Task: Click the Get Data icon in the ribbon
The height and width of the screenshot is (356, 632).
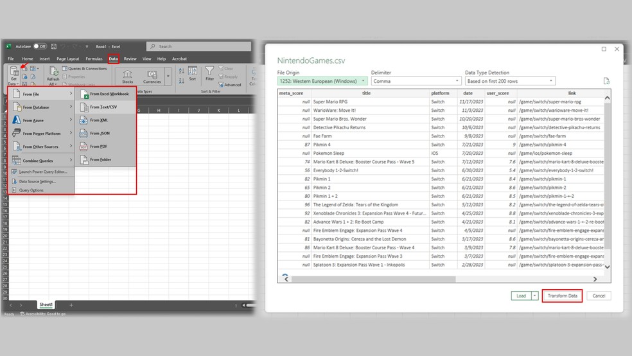Action: point(13,71)
